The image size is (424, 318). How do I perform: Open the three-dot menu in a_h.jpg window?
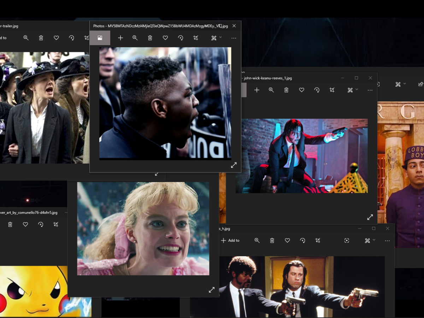pos(387,240)
